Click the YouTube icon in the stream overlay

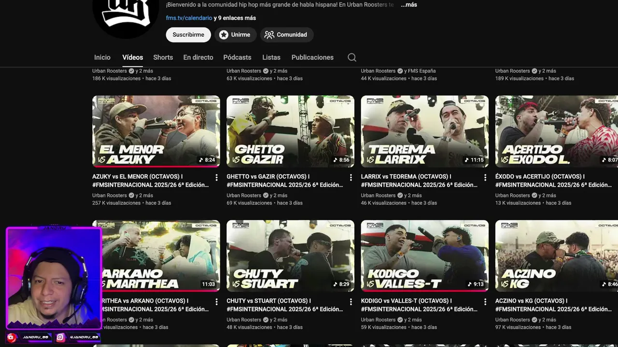pyautogui.click(x=12, y=337)
